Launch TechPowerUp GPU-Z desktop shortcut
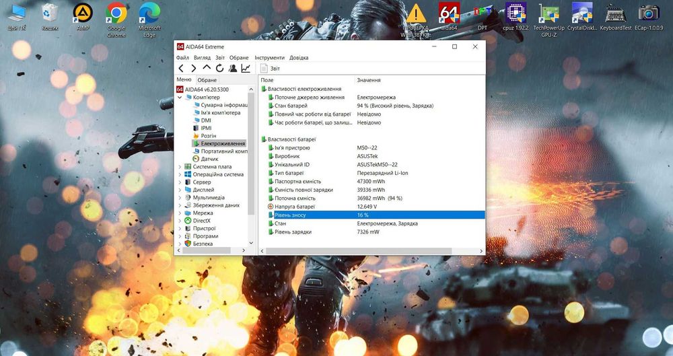 tap(549, 20)
